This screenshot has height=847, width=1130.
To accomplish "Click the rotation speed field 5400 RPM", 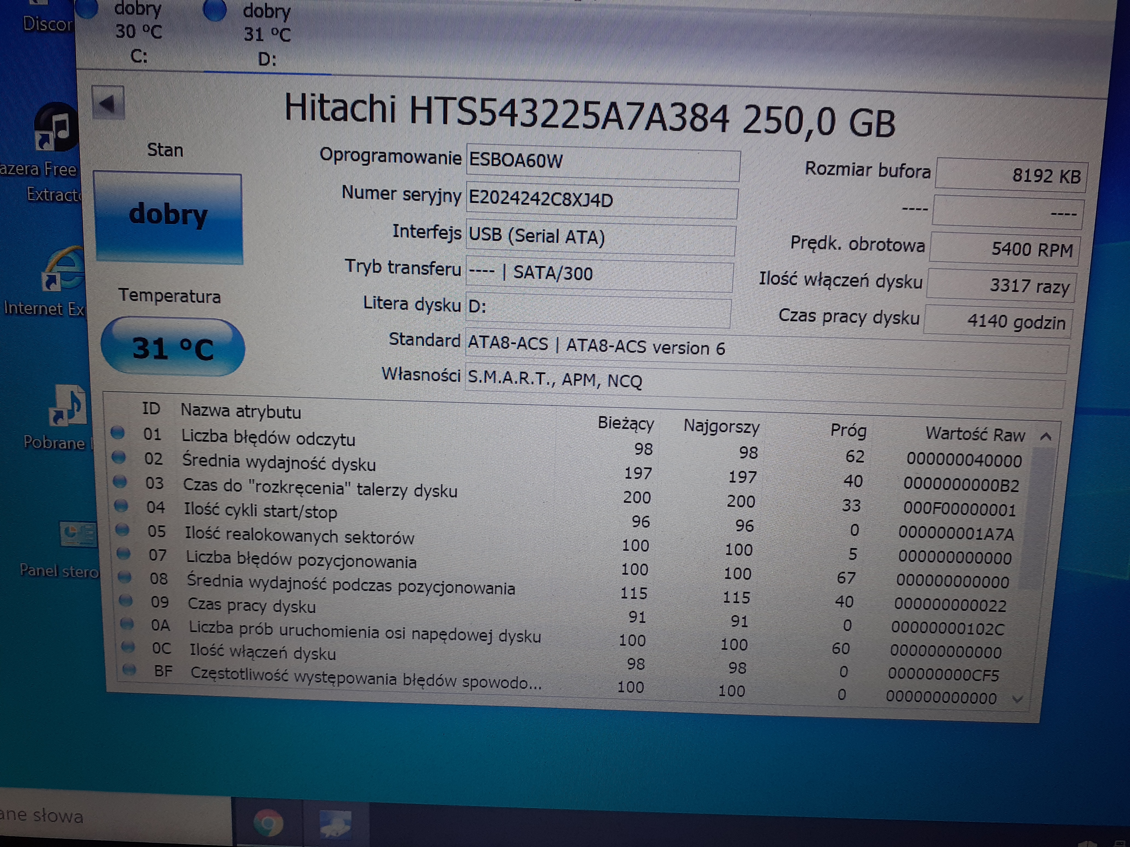I will [1005, 249].
